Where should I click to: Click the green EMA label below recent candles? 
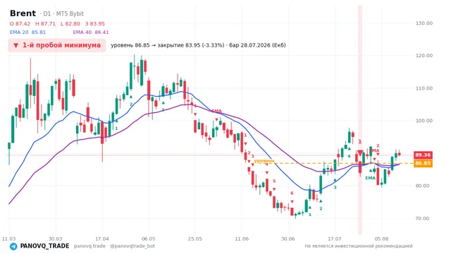(370, 179)
